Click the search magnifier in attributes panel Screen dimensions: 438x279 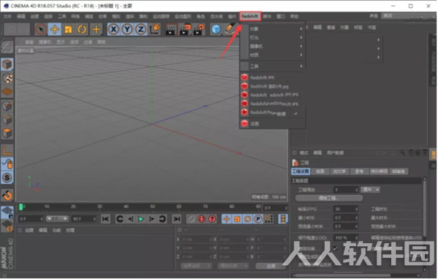tap(402, 153)
